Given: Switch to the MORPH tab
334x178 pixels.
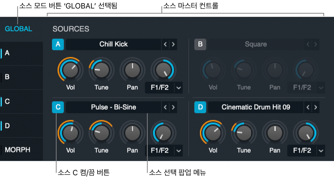Looking at the screenshot, I should [x=21, y=149].
